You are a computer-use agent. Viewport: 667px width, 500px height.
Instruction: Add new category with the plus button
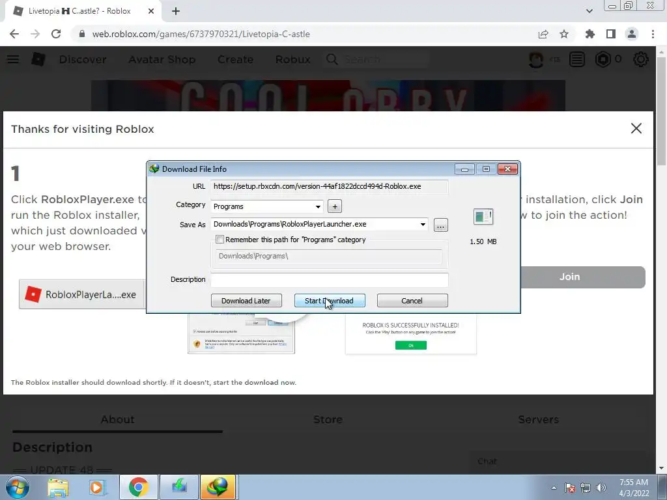point(335,206)
